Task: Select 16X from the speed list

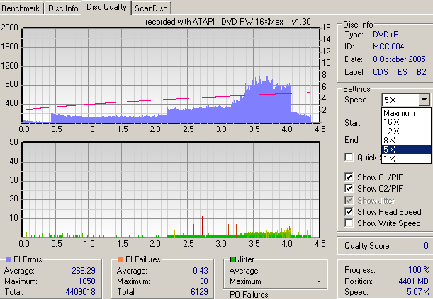Action: [x=391, y=122]
